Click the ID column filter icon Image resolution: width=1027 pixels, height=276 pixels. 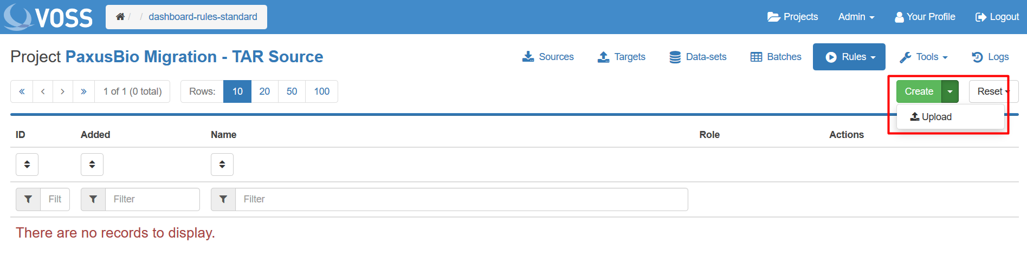point(28,199)
